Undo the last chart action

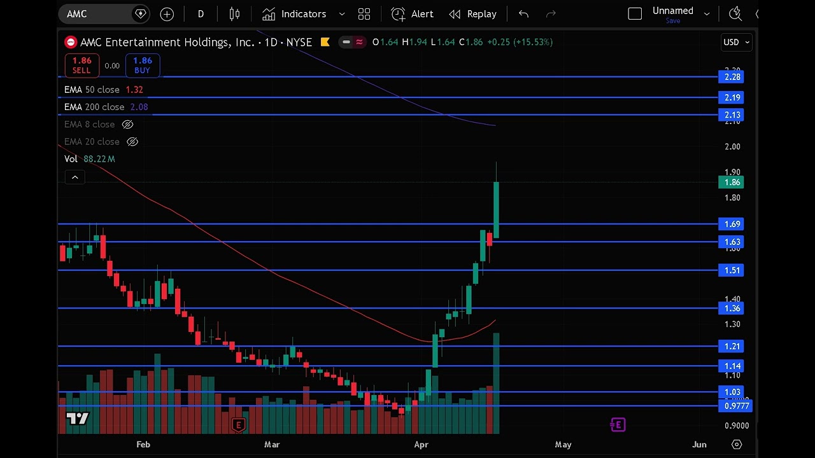[x=523, y=13]
